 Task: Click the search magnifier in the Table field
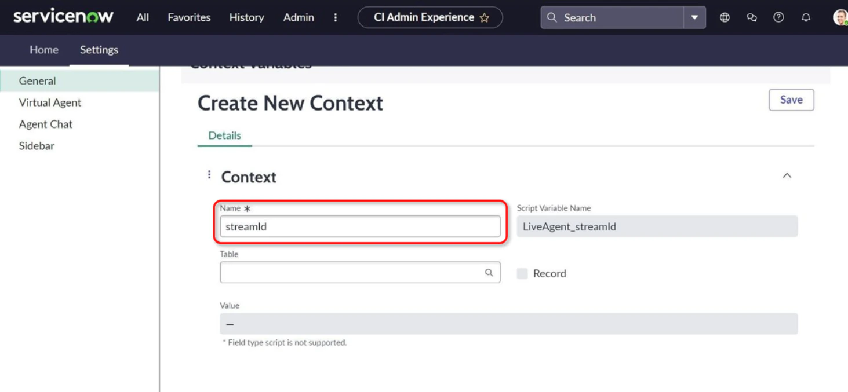point(489,272)
